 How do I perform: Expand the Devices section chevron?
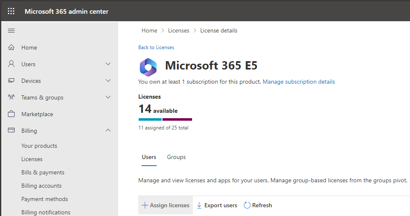108,80
